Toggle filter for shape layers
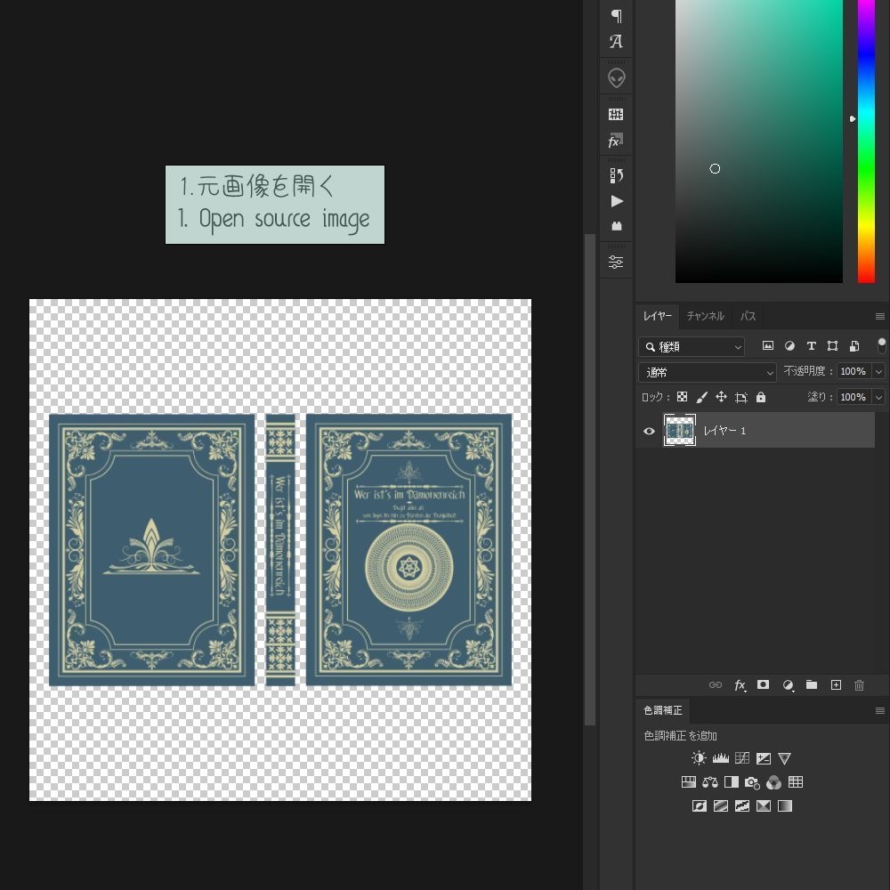Screen dimensions: 890x890 click(833, 345)
